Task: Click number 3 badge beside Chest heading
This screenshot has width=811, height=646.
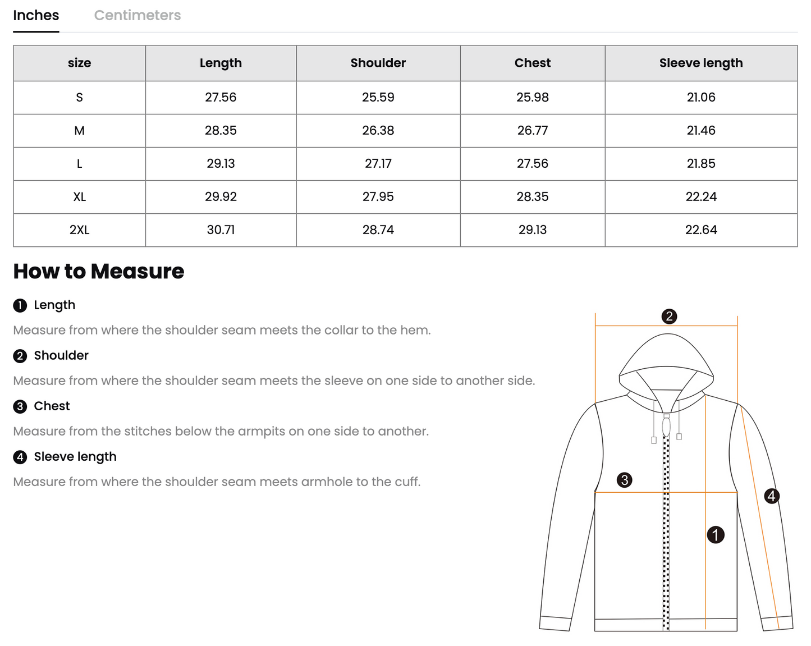Action: coord(20,406)
